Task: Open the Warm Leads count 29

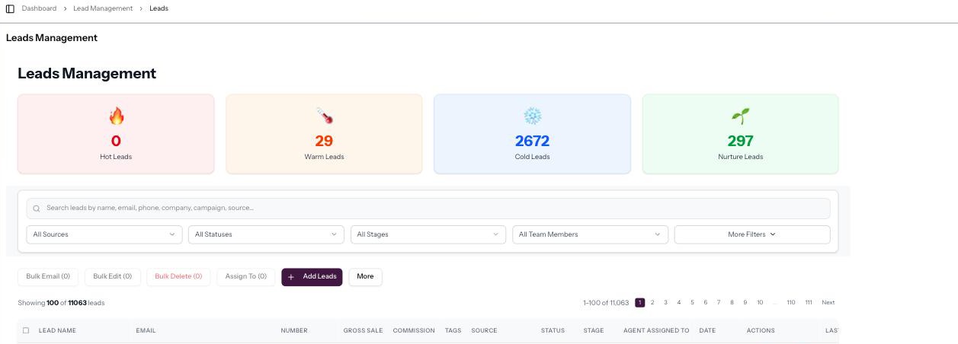Action: 324,141
